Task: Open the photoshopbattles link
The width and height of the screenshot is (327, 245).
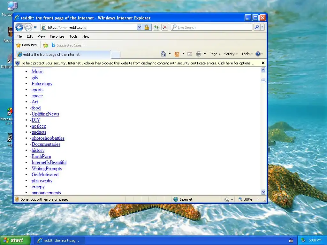Action: [x=48, y=138]
